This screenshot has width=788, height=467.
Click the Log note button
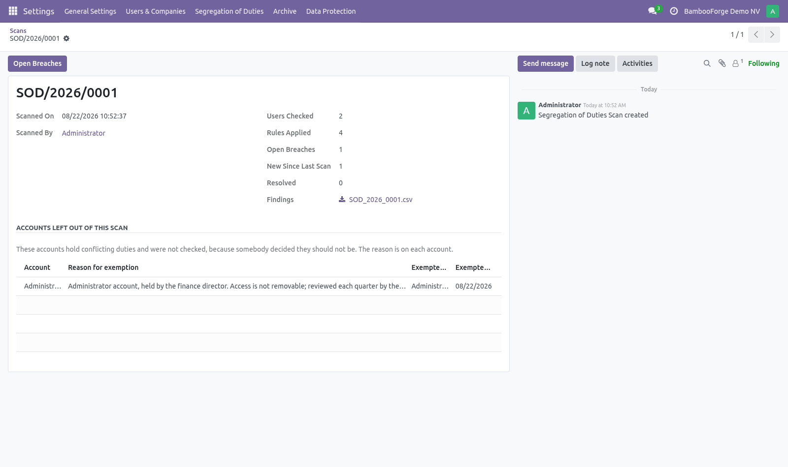(595, 63)
